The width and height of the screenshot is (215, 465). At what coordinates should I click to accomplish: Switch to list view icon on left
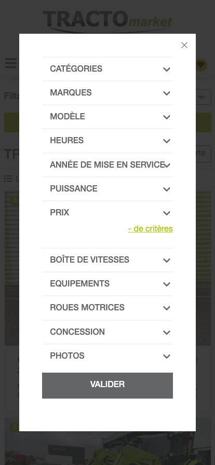tap(8, 179)
